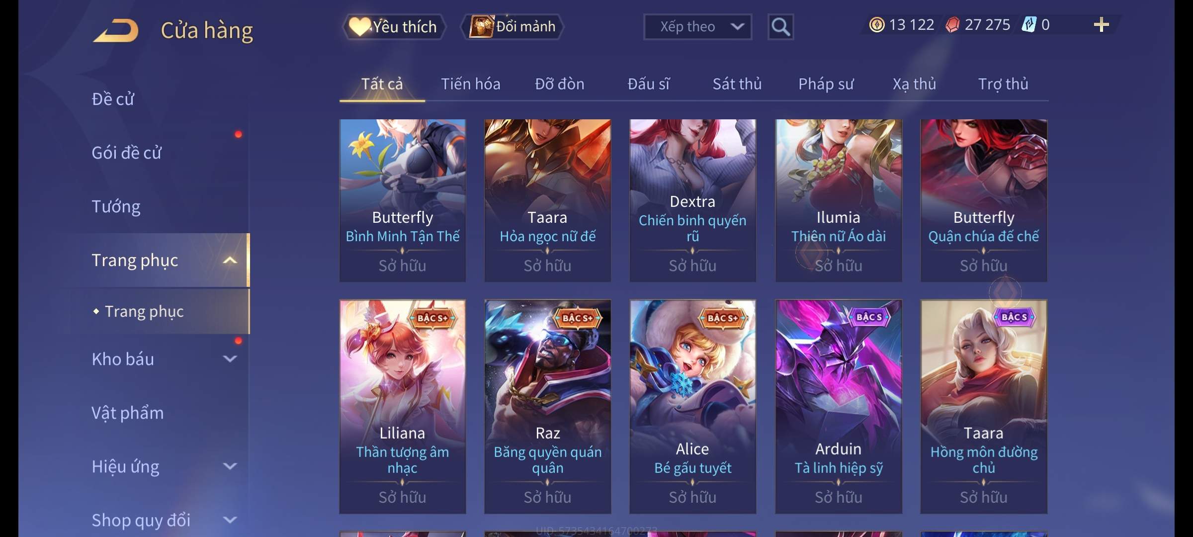The height and width of the screenshot is (537, 1193).
Task: Expand the Hiệu ứng sidebar section
Action: coord(230,466)
